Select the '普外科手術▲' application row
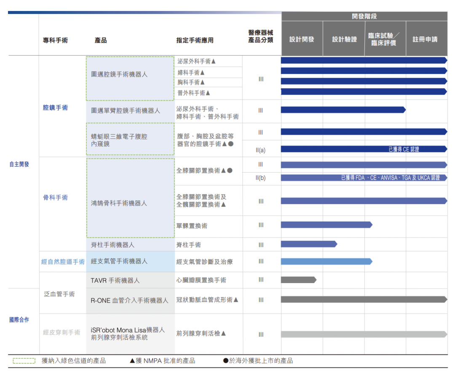This screenshot has width=455, height=373. [x=193, y=93]
